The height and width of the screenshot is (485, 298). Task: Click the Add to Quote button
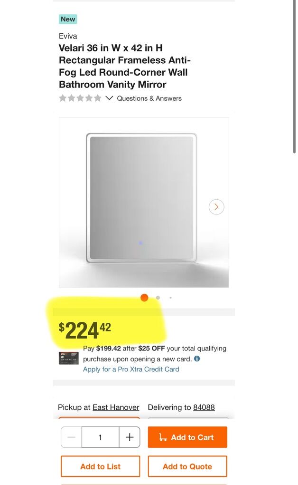click(x=187, y=466)
